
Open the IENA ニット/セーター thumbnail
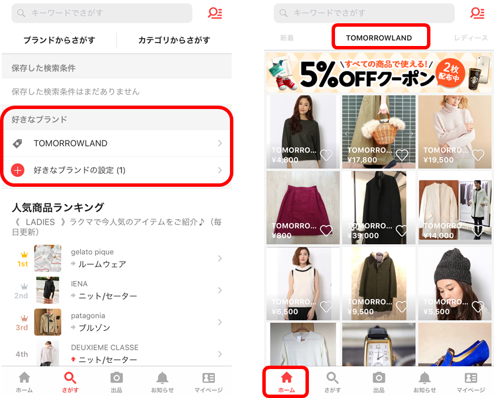tap(48, 290)
